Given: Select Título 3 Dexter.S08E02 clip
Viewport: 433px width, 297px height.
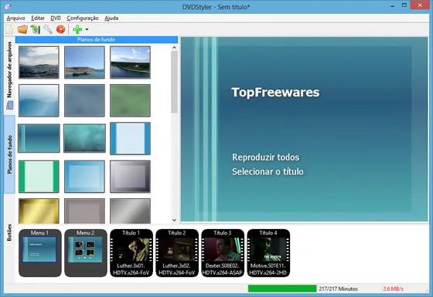Looking at the screenshot, I should click(223, 253).
